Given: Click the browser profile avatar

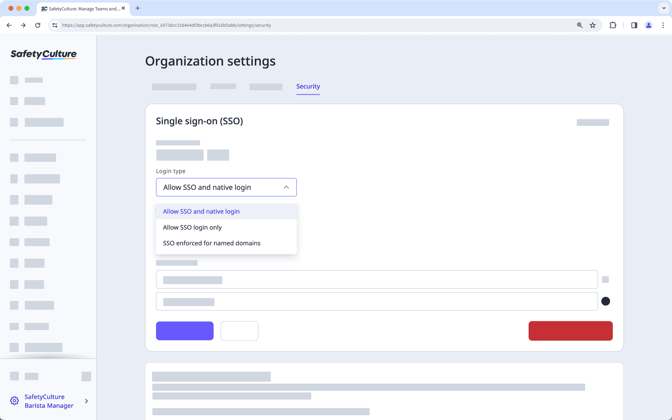Looking at the screenshot, I should click(x=648, y=25).
